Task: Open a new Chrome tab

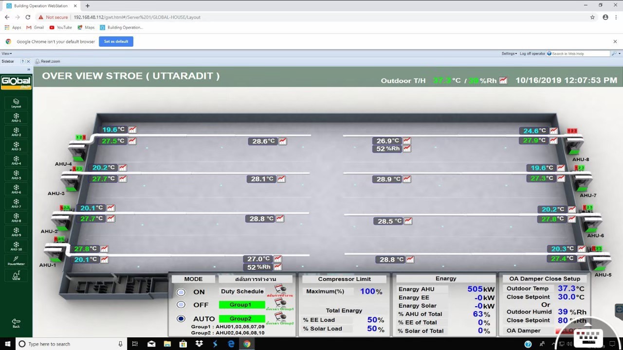Action: tap(88, 6)
